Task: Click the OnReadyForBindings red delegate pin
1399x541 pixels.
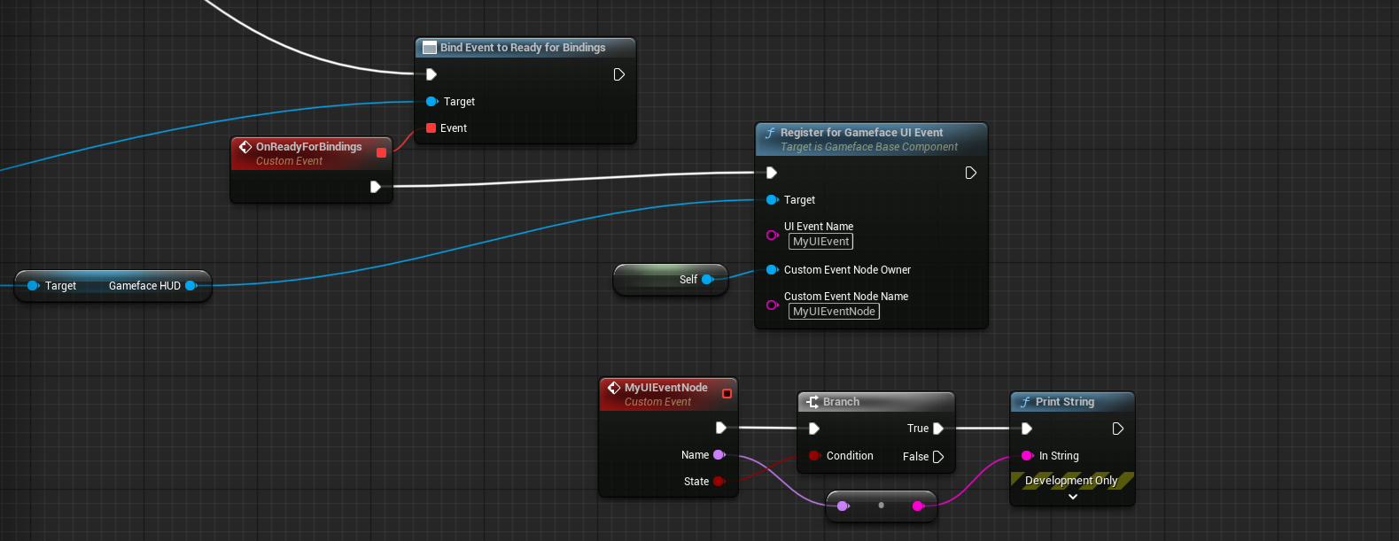Action: 381,152
